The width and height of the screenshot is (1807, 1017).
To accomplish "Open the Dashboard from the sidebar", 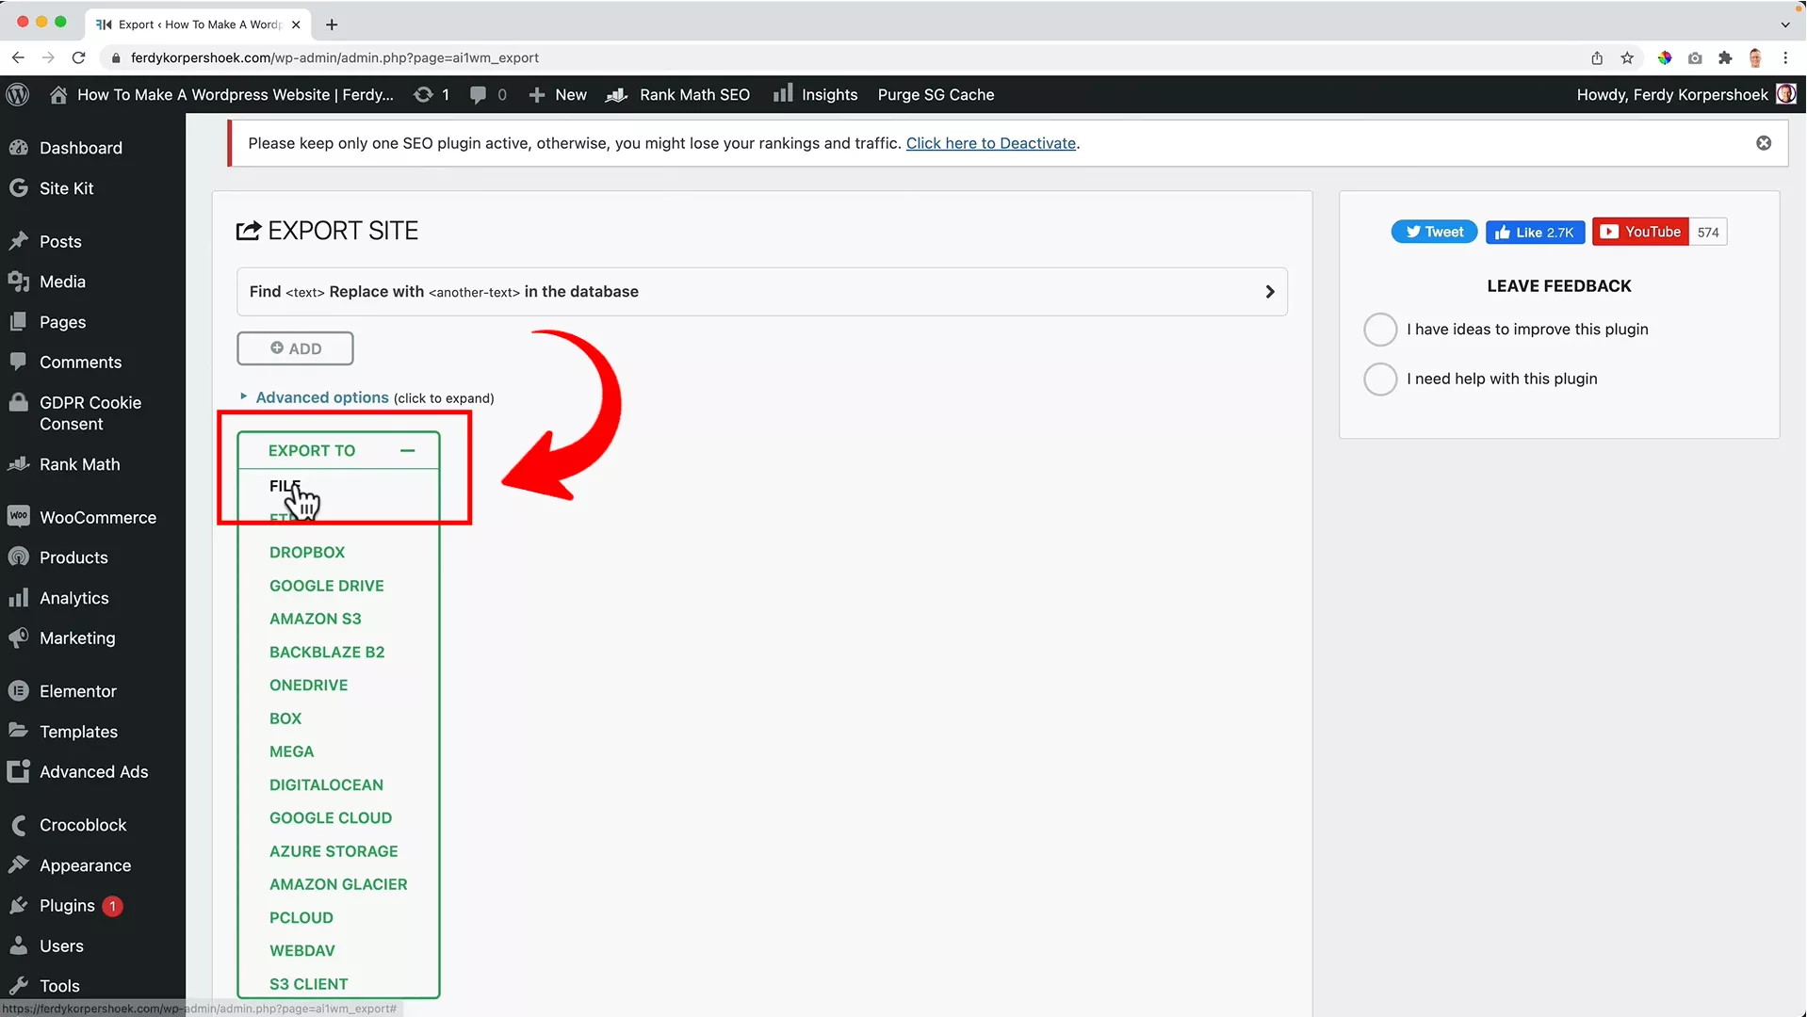I will pos(80,148).
